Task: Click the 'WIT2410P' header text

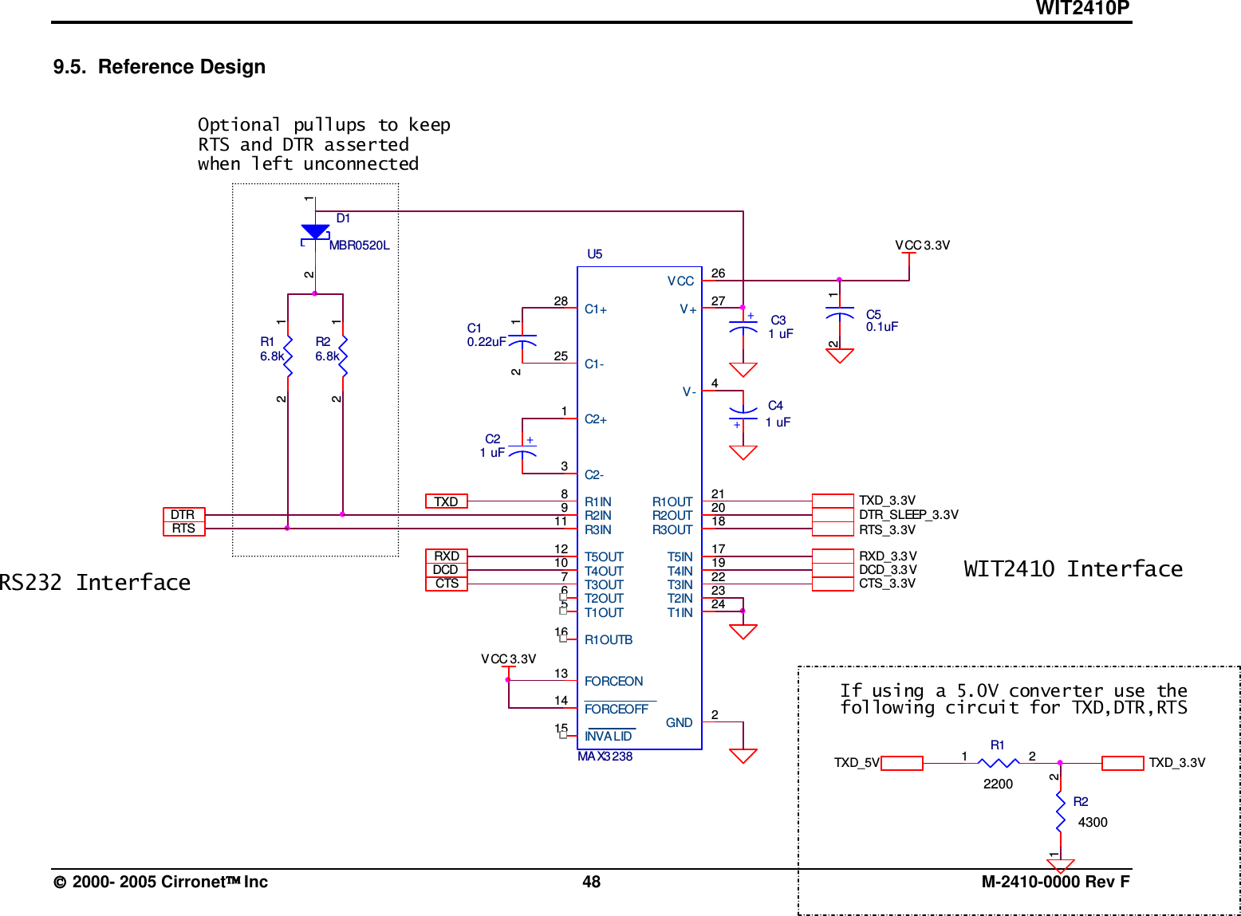Action: point(1082,9)
